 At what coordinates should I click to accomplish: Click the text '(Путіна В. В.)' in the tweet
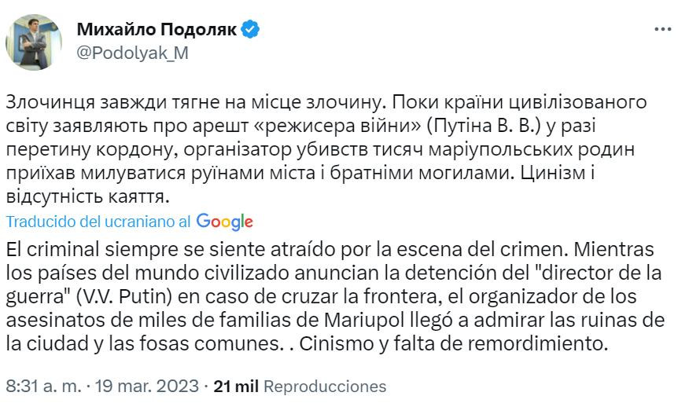pyautogui.click(x=484, y=126)
